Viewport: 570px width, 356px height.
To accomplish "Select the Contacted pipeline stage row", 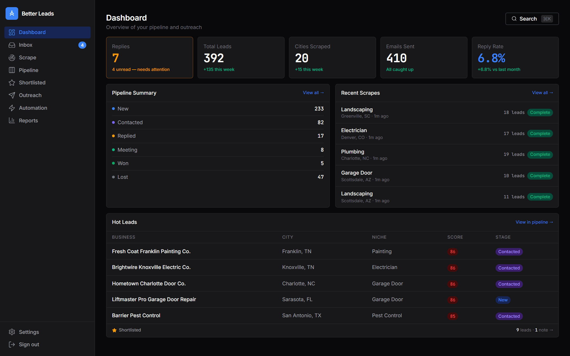I will pos(218,122).
